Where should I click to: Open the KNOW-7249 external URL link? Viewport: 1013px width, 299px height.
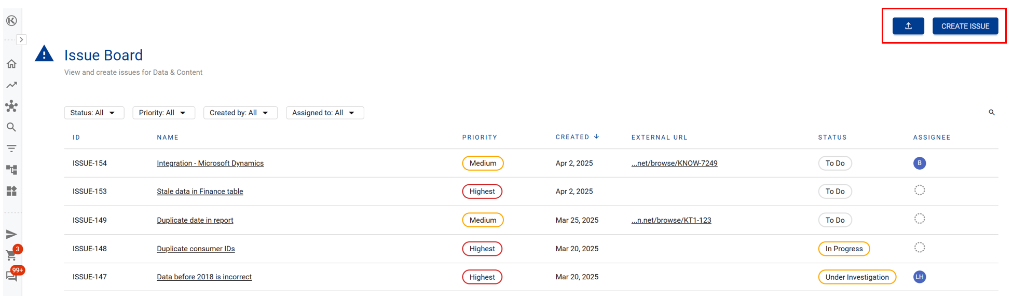(x=674, y=163)
